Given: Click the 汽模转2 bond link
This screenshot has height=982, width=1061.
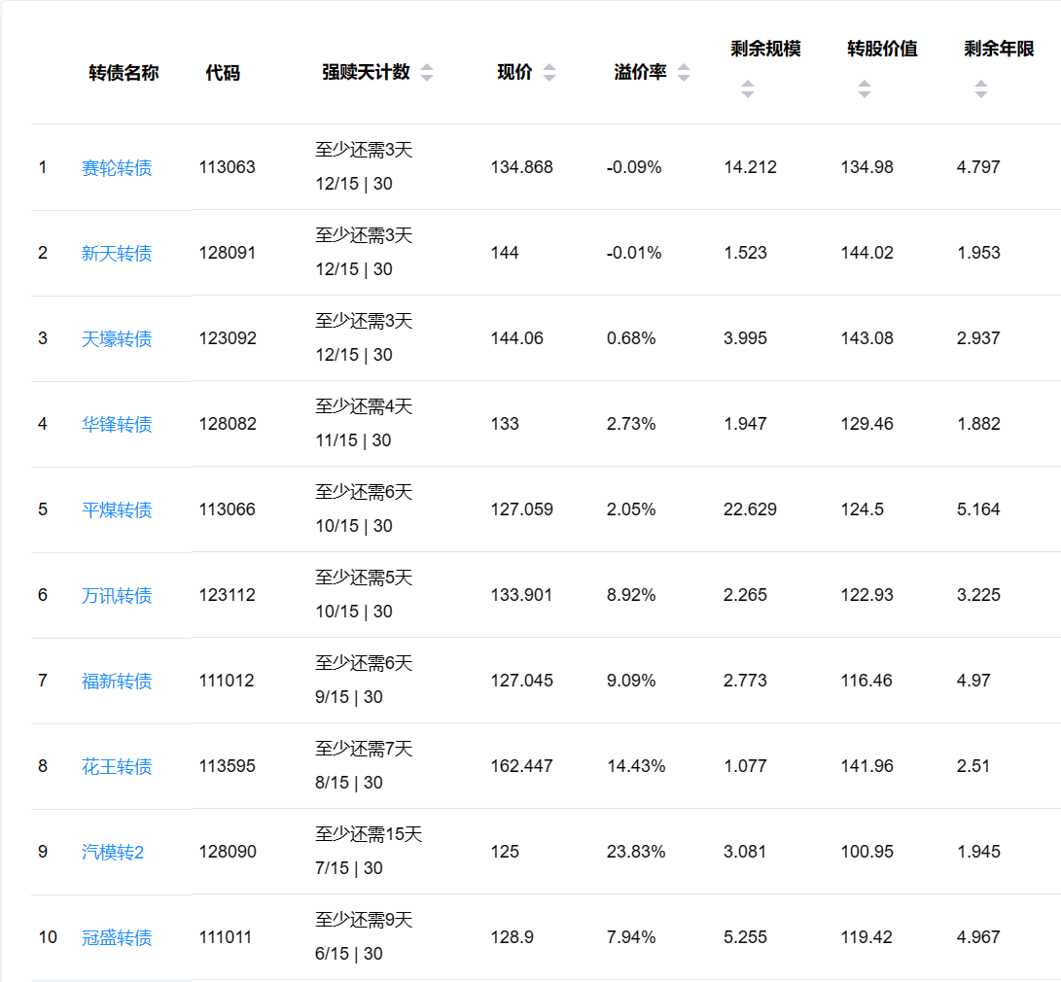Looking at the screenshot, I should click(113, 853).
